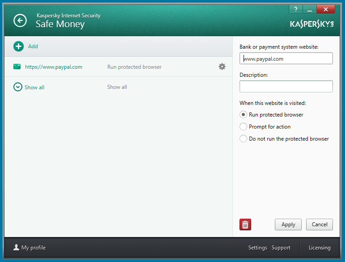Click the My profile person icon
The image size is (345, 262).
pos(17,248)
